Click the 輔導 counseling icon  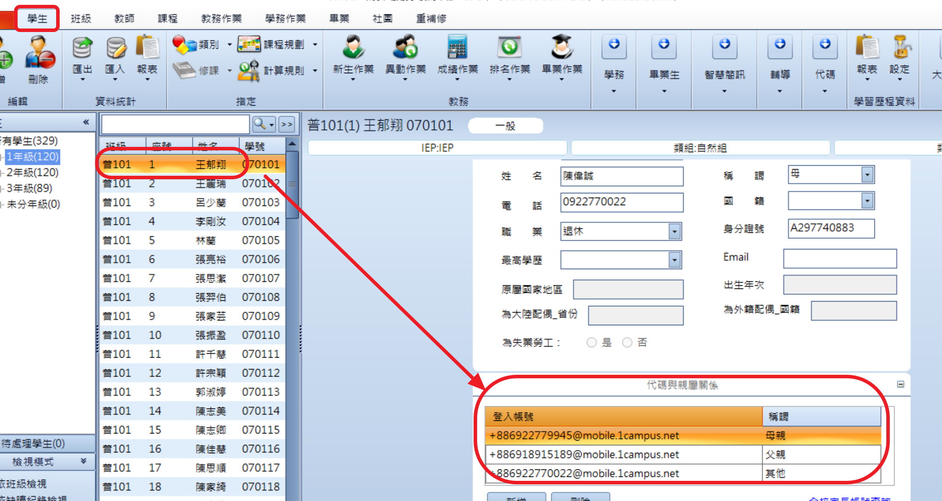[780, 46]
